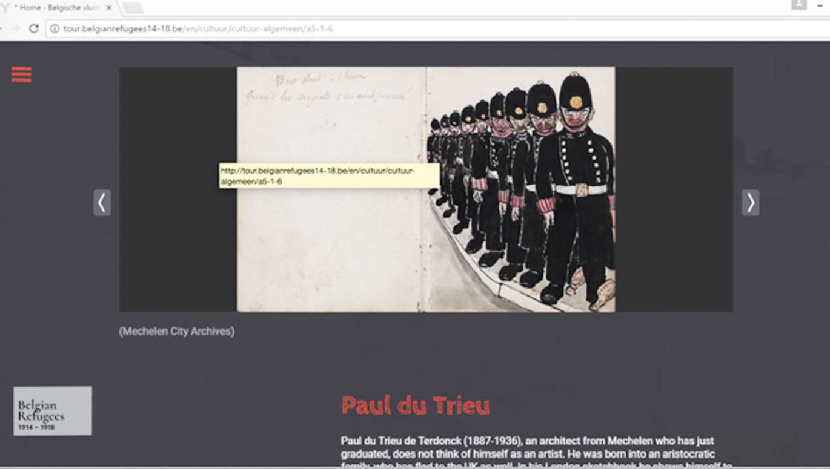Reload the current page
This screenshot has height=469, width=830.
pos(34,28)
